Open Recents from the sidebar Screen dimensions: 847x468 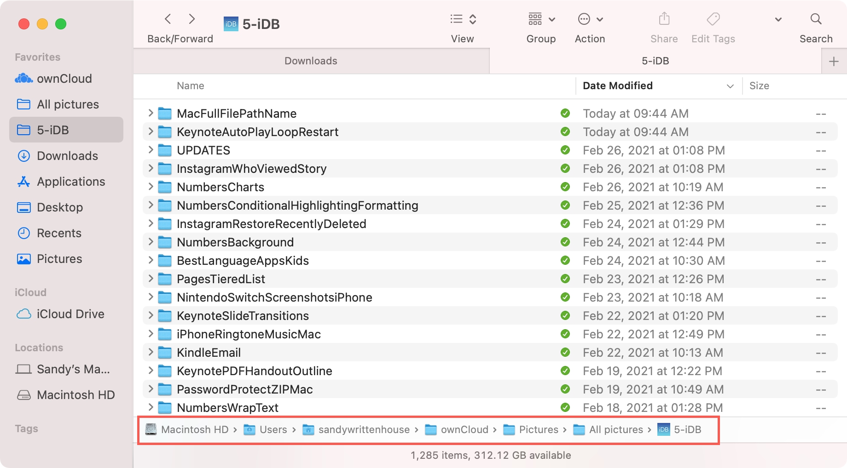(66, 233)
